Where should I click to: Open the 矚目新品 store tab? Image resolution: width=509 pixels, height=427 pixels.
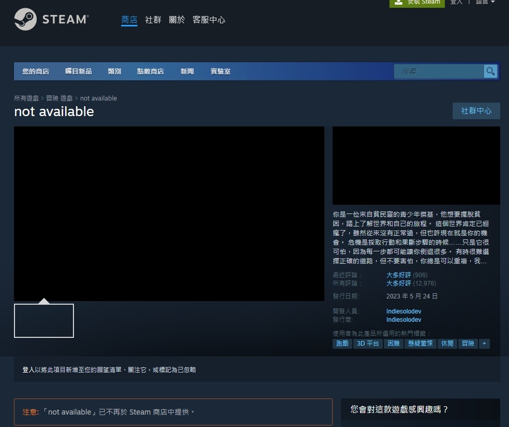pyautogui.click(x=78, y=71)
